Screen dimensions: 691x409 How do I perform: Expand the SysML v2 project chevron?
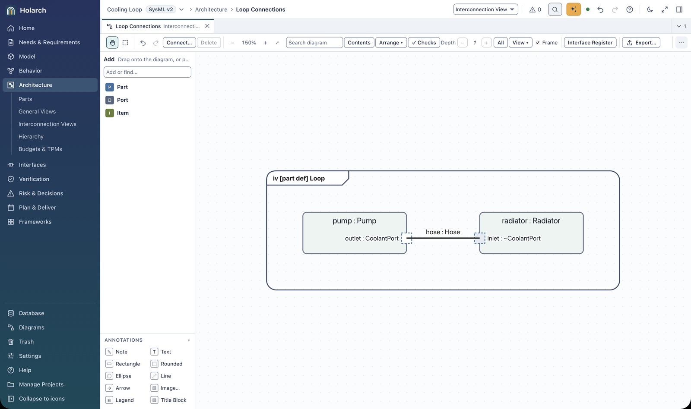coord(181,9)
